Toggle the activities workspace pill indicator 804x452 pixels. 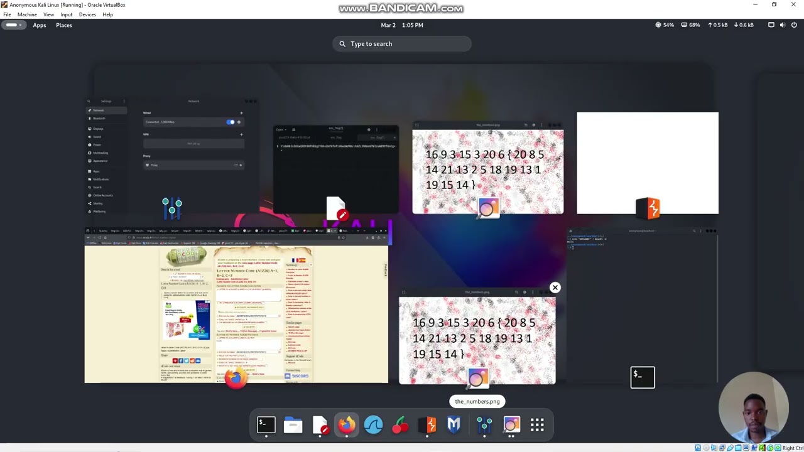[x=13, y=25]
